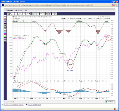The image size is (119, 111).
Task: Pick the bright green color swatch
Action: pos(5,37)
